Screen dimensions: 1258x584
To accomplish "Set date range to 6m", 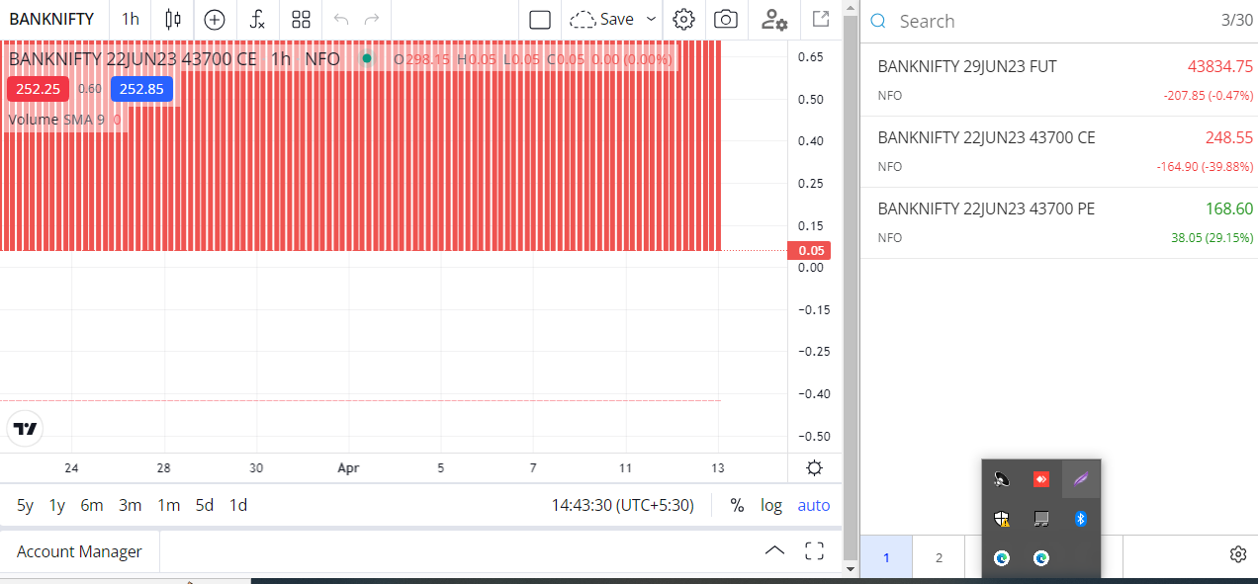I will tap(92, 505).
